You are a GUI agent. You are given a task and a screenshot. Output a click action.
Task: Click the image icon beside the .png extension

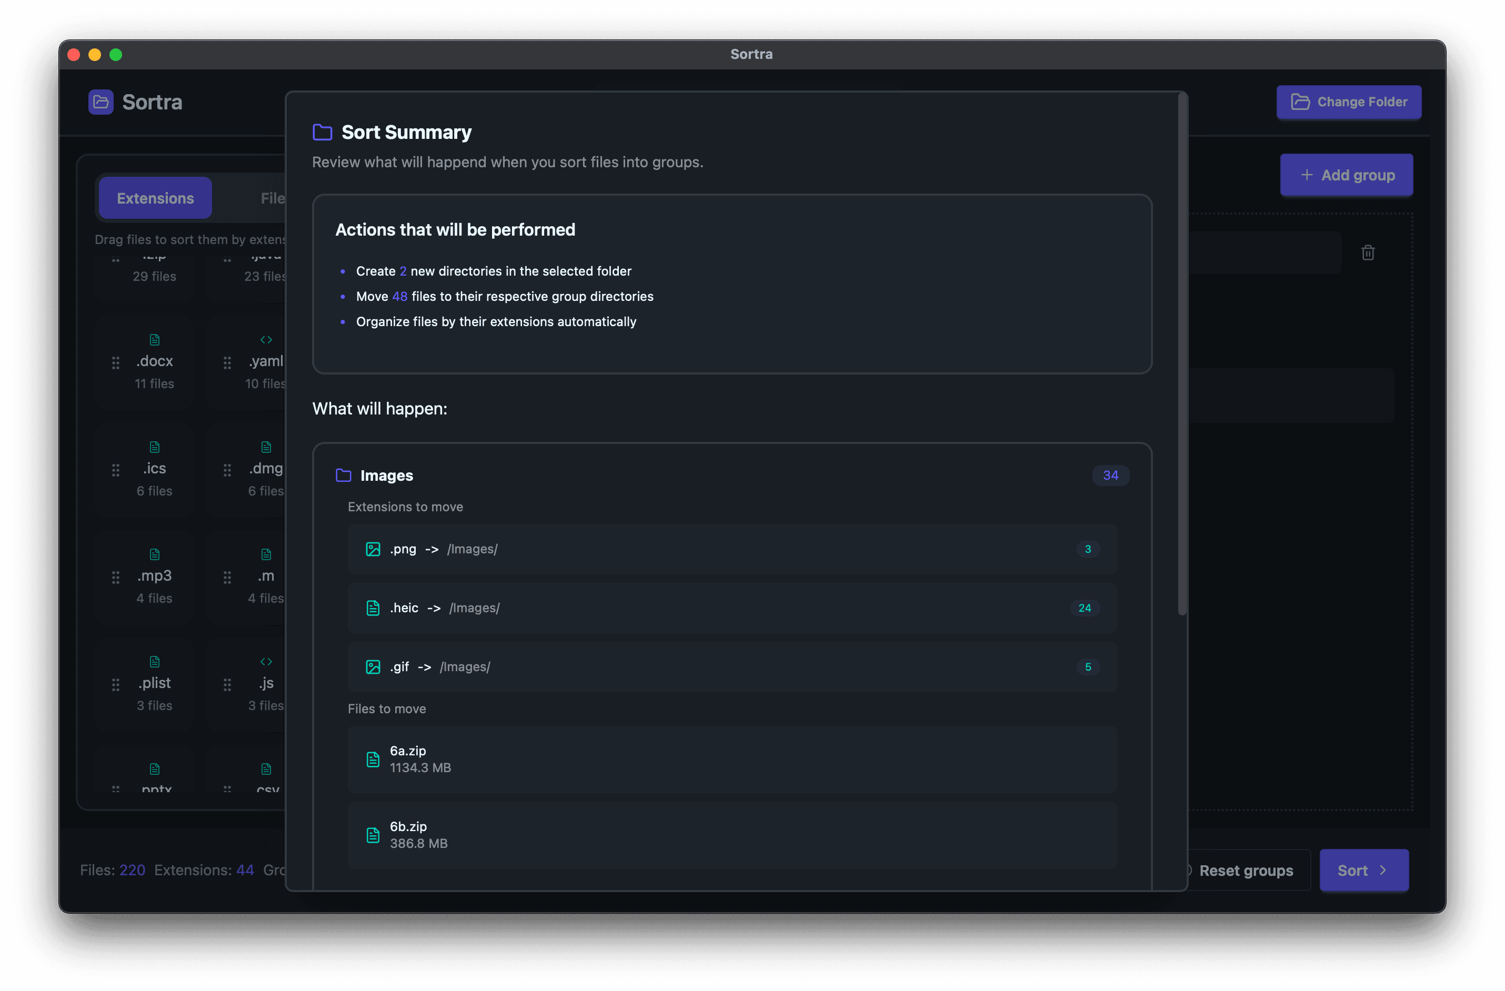373,549
